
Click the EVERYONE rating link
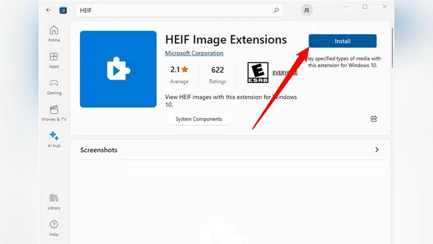[285, 73]
